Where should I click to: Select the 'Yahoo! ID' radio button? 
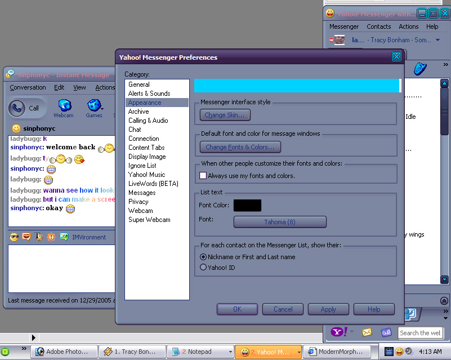click(203, 268)
